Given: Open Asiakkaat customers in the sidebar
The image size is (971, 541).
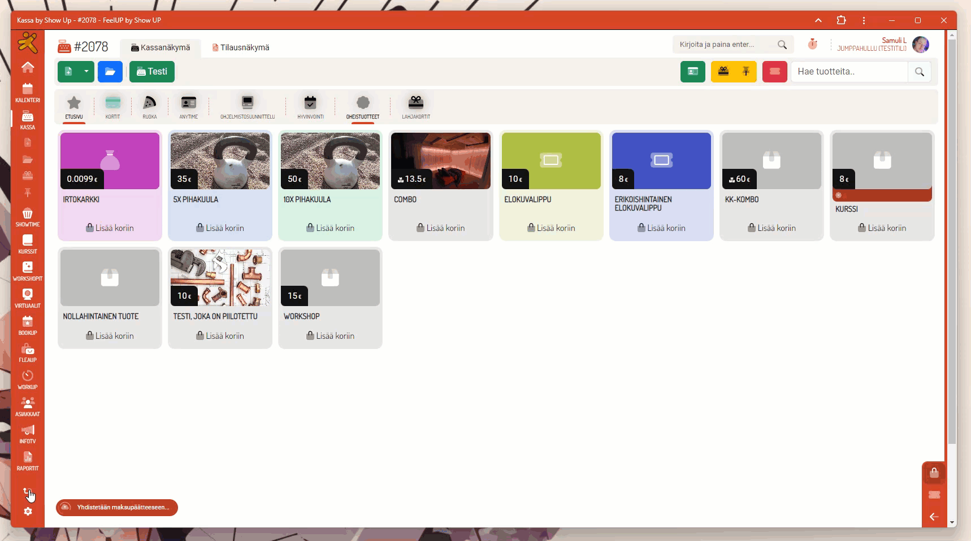Looking at the screenshot, I should (27, 407).
